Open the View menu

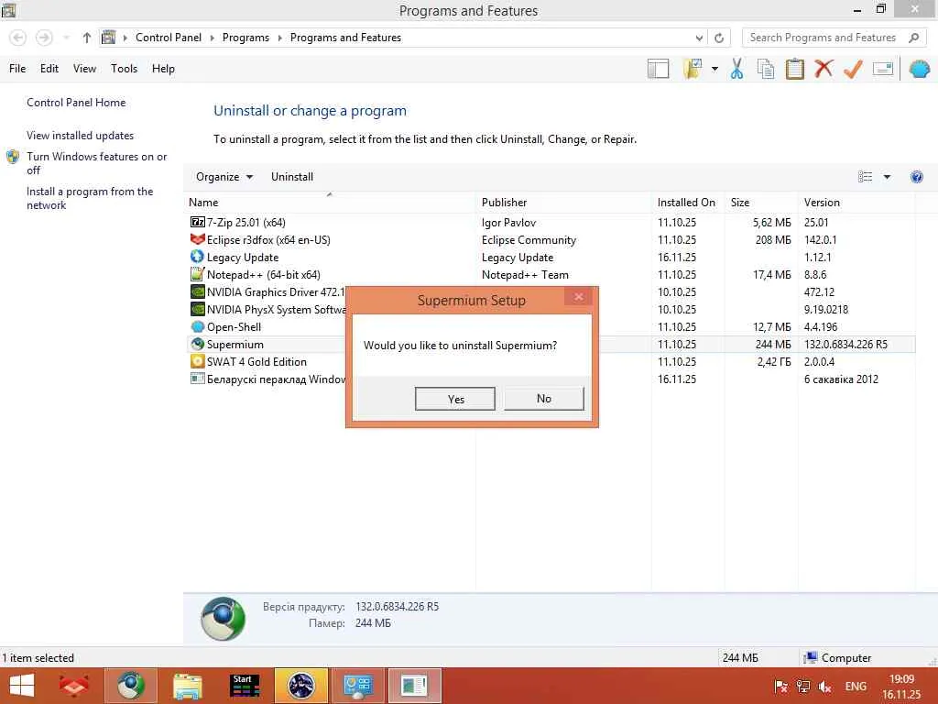(84, 69)
